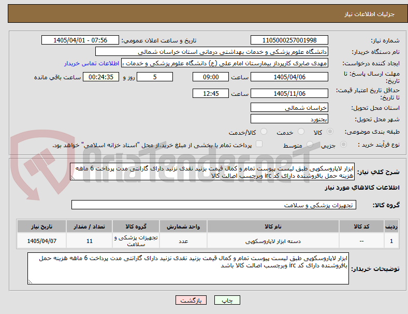Click the delivery province خراسان شمالی field
Screen dimensions: 408x314
pos(289,108)
